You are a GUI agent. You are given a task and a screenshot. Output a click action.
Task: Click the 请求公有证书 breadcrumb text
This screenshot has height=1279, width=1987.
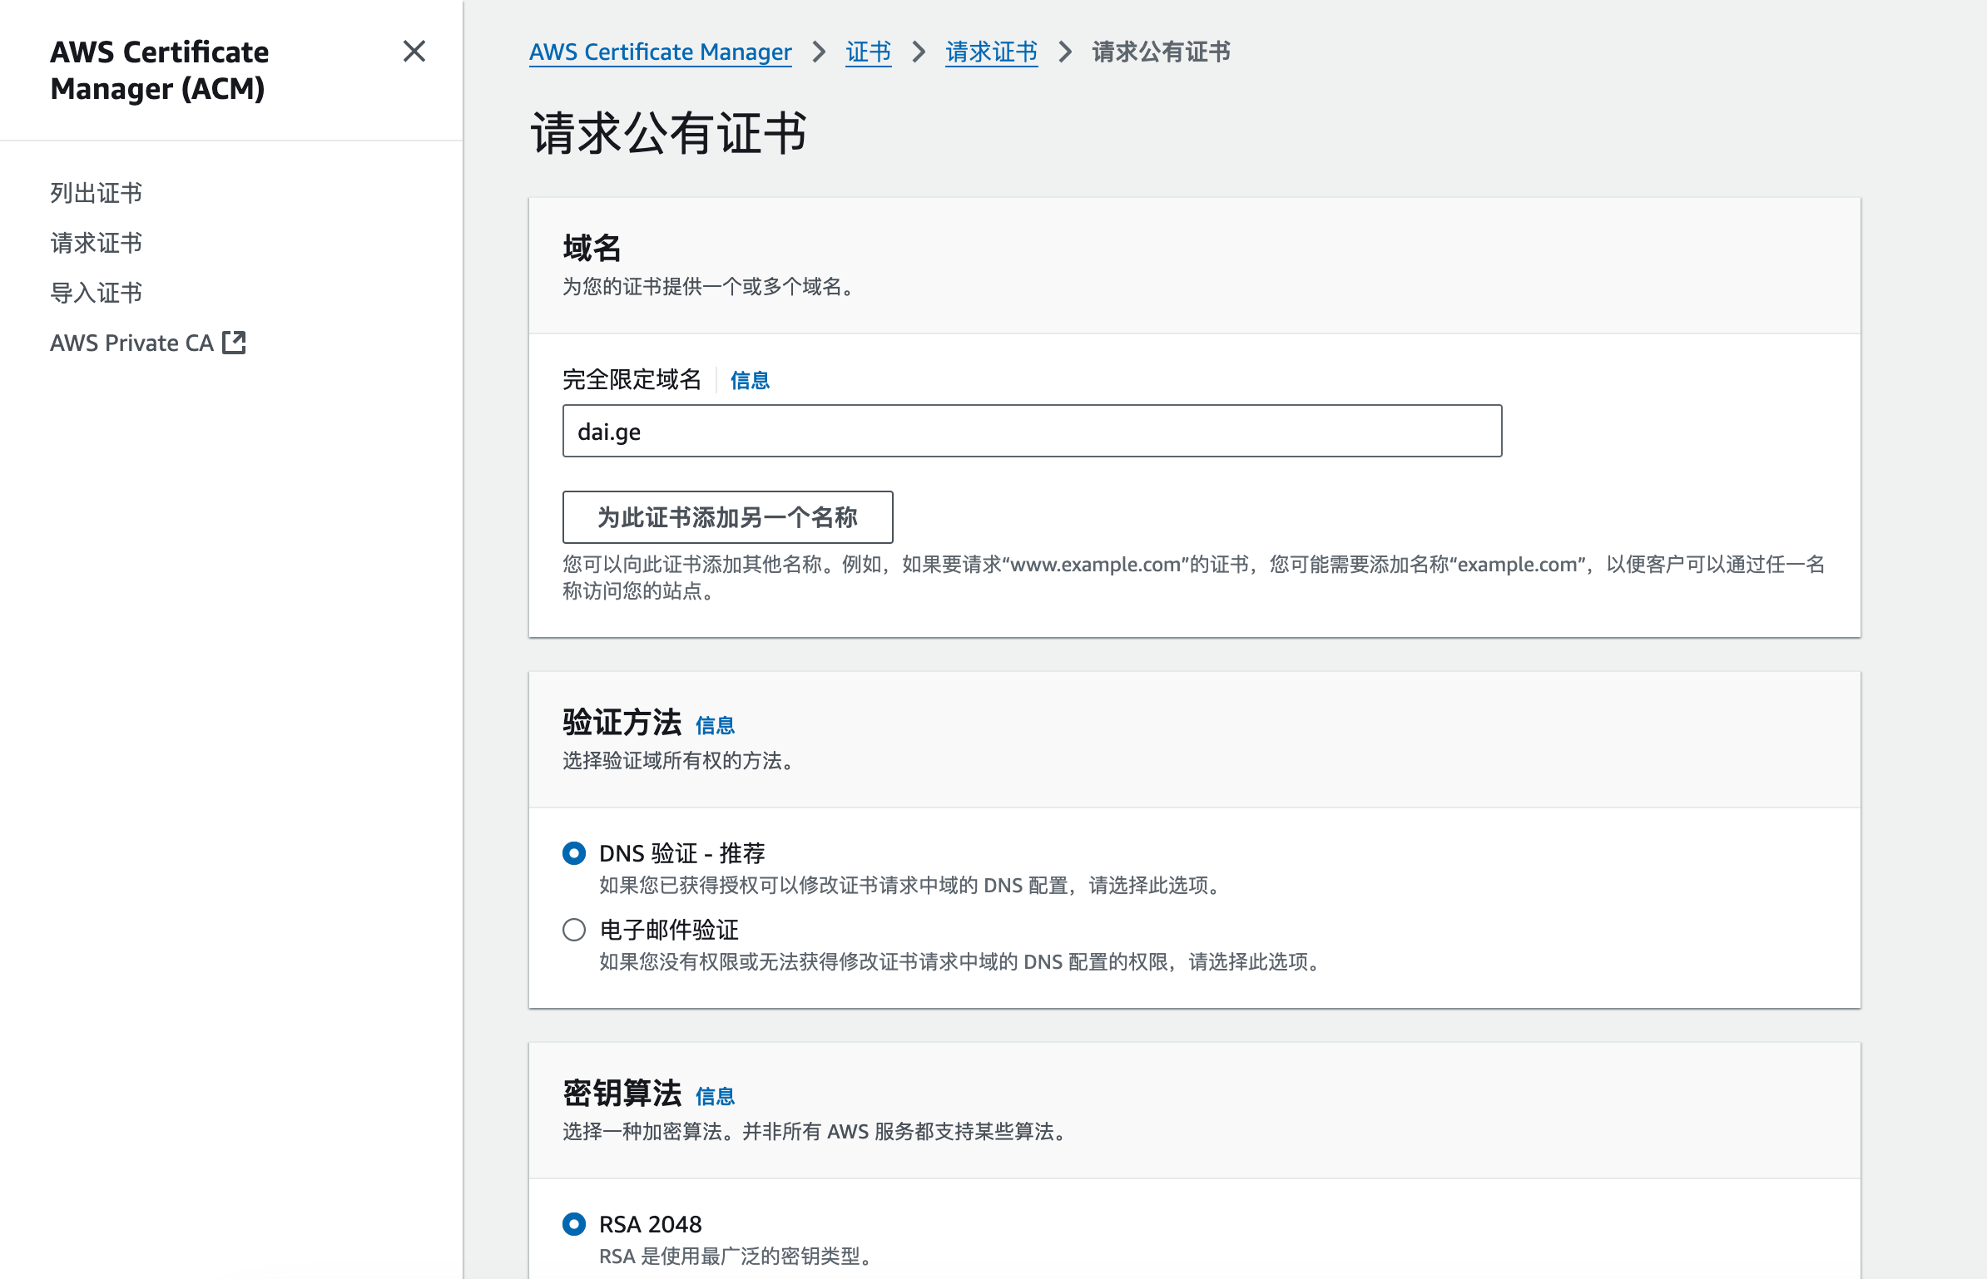point(1161,52)
